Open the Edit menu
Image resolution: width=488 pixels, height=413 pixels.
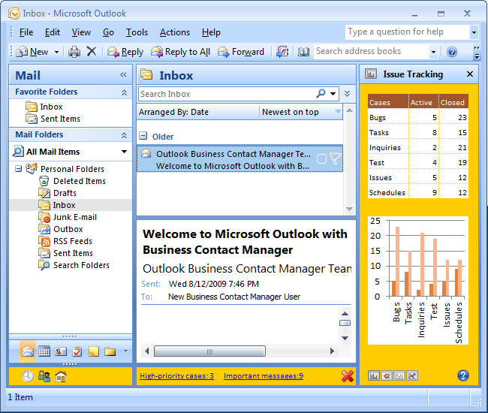click(x=53, y=32)
